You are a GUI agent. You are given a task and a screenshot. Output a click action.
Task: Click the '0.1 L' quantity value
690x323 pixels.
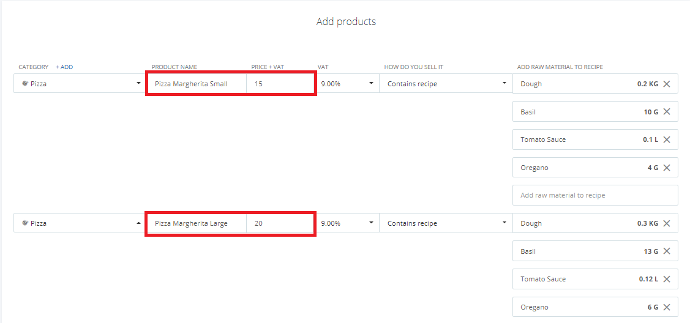point(650,139)
